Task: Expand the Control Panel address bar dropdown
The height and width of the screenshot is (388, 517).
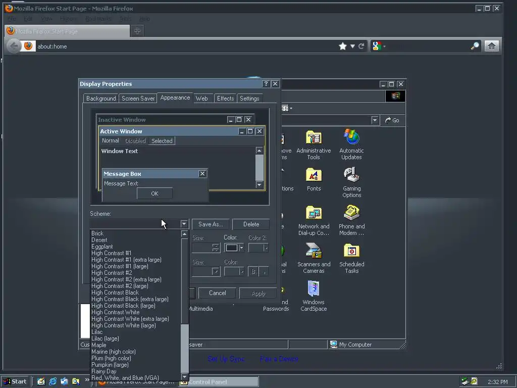Action: (x=375, y=120)
